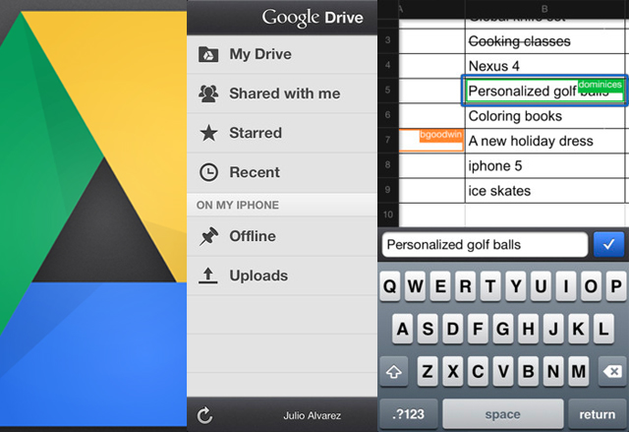Image resolution: width=629 pixels, height=432 pixels.
Task: Tap the X key
Action: point(452,371)
